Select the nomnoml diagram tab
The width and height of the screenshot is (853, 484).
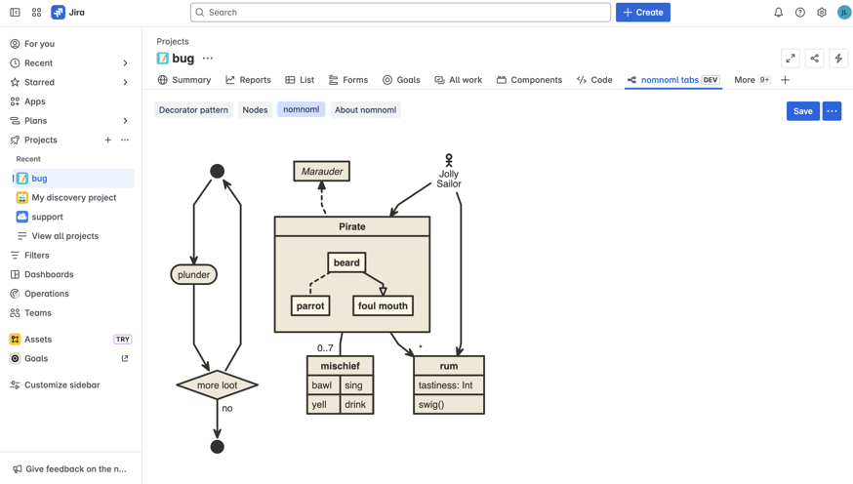(x=302, y=109)
